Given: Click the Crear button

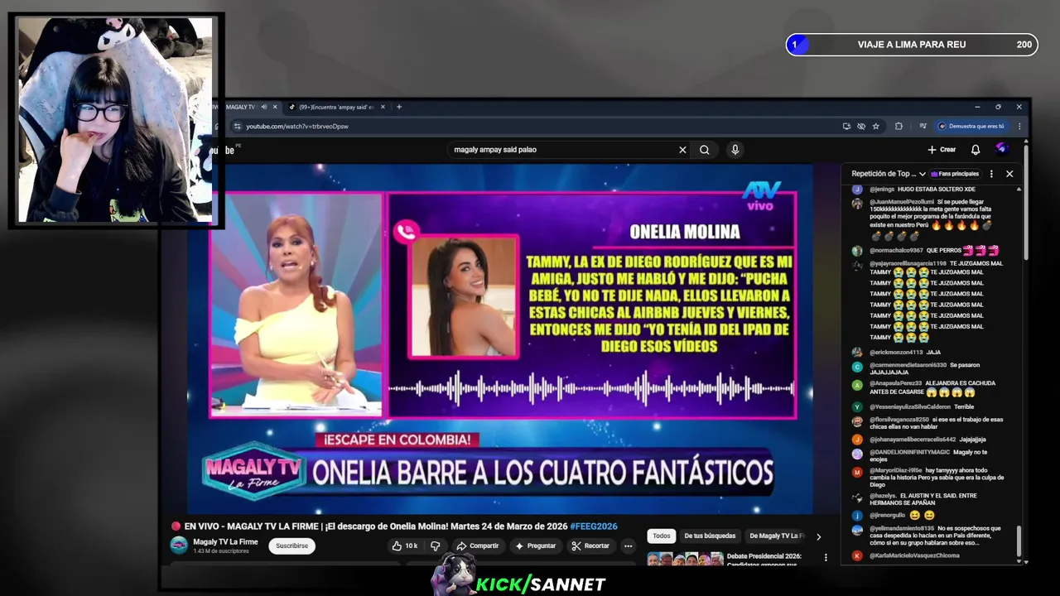Looking at the screenshot, I should [x=942, y=150].
